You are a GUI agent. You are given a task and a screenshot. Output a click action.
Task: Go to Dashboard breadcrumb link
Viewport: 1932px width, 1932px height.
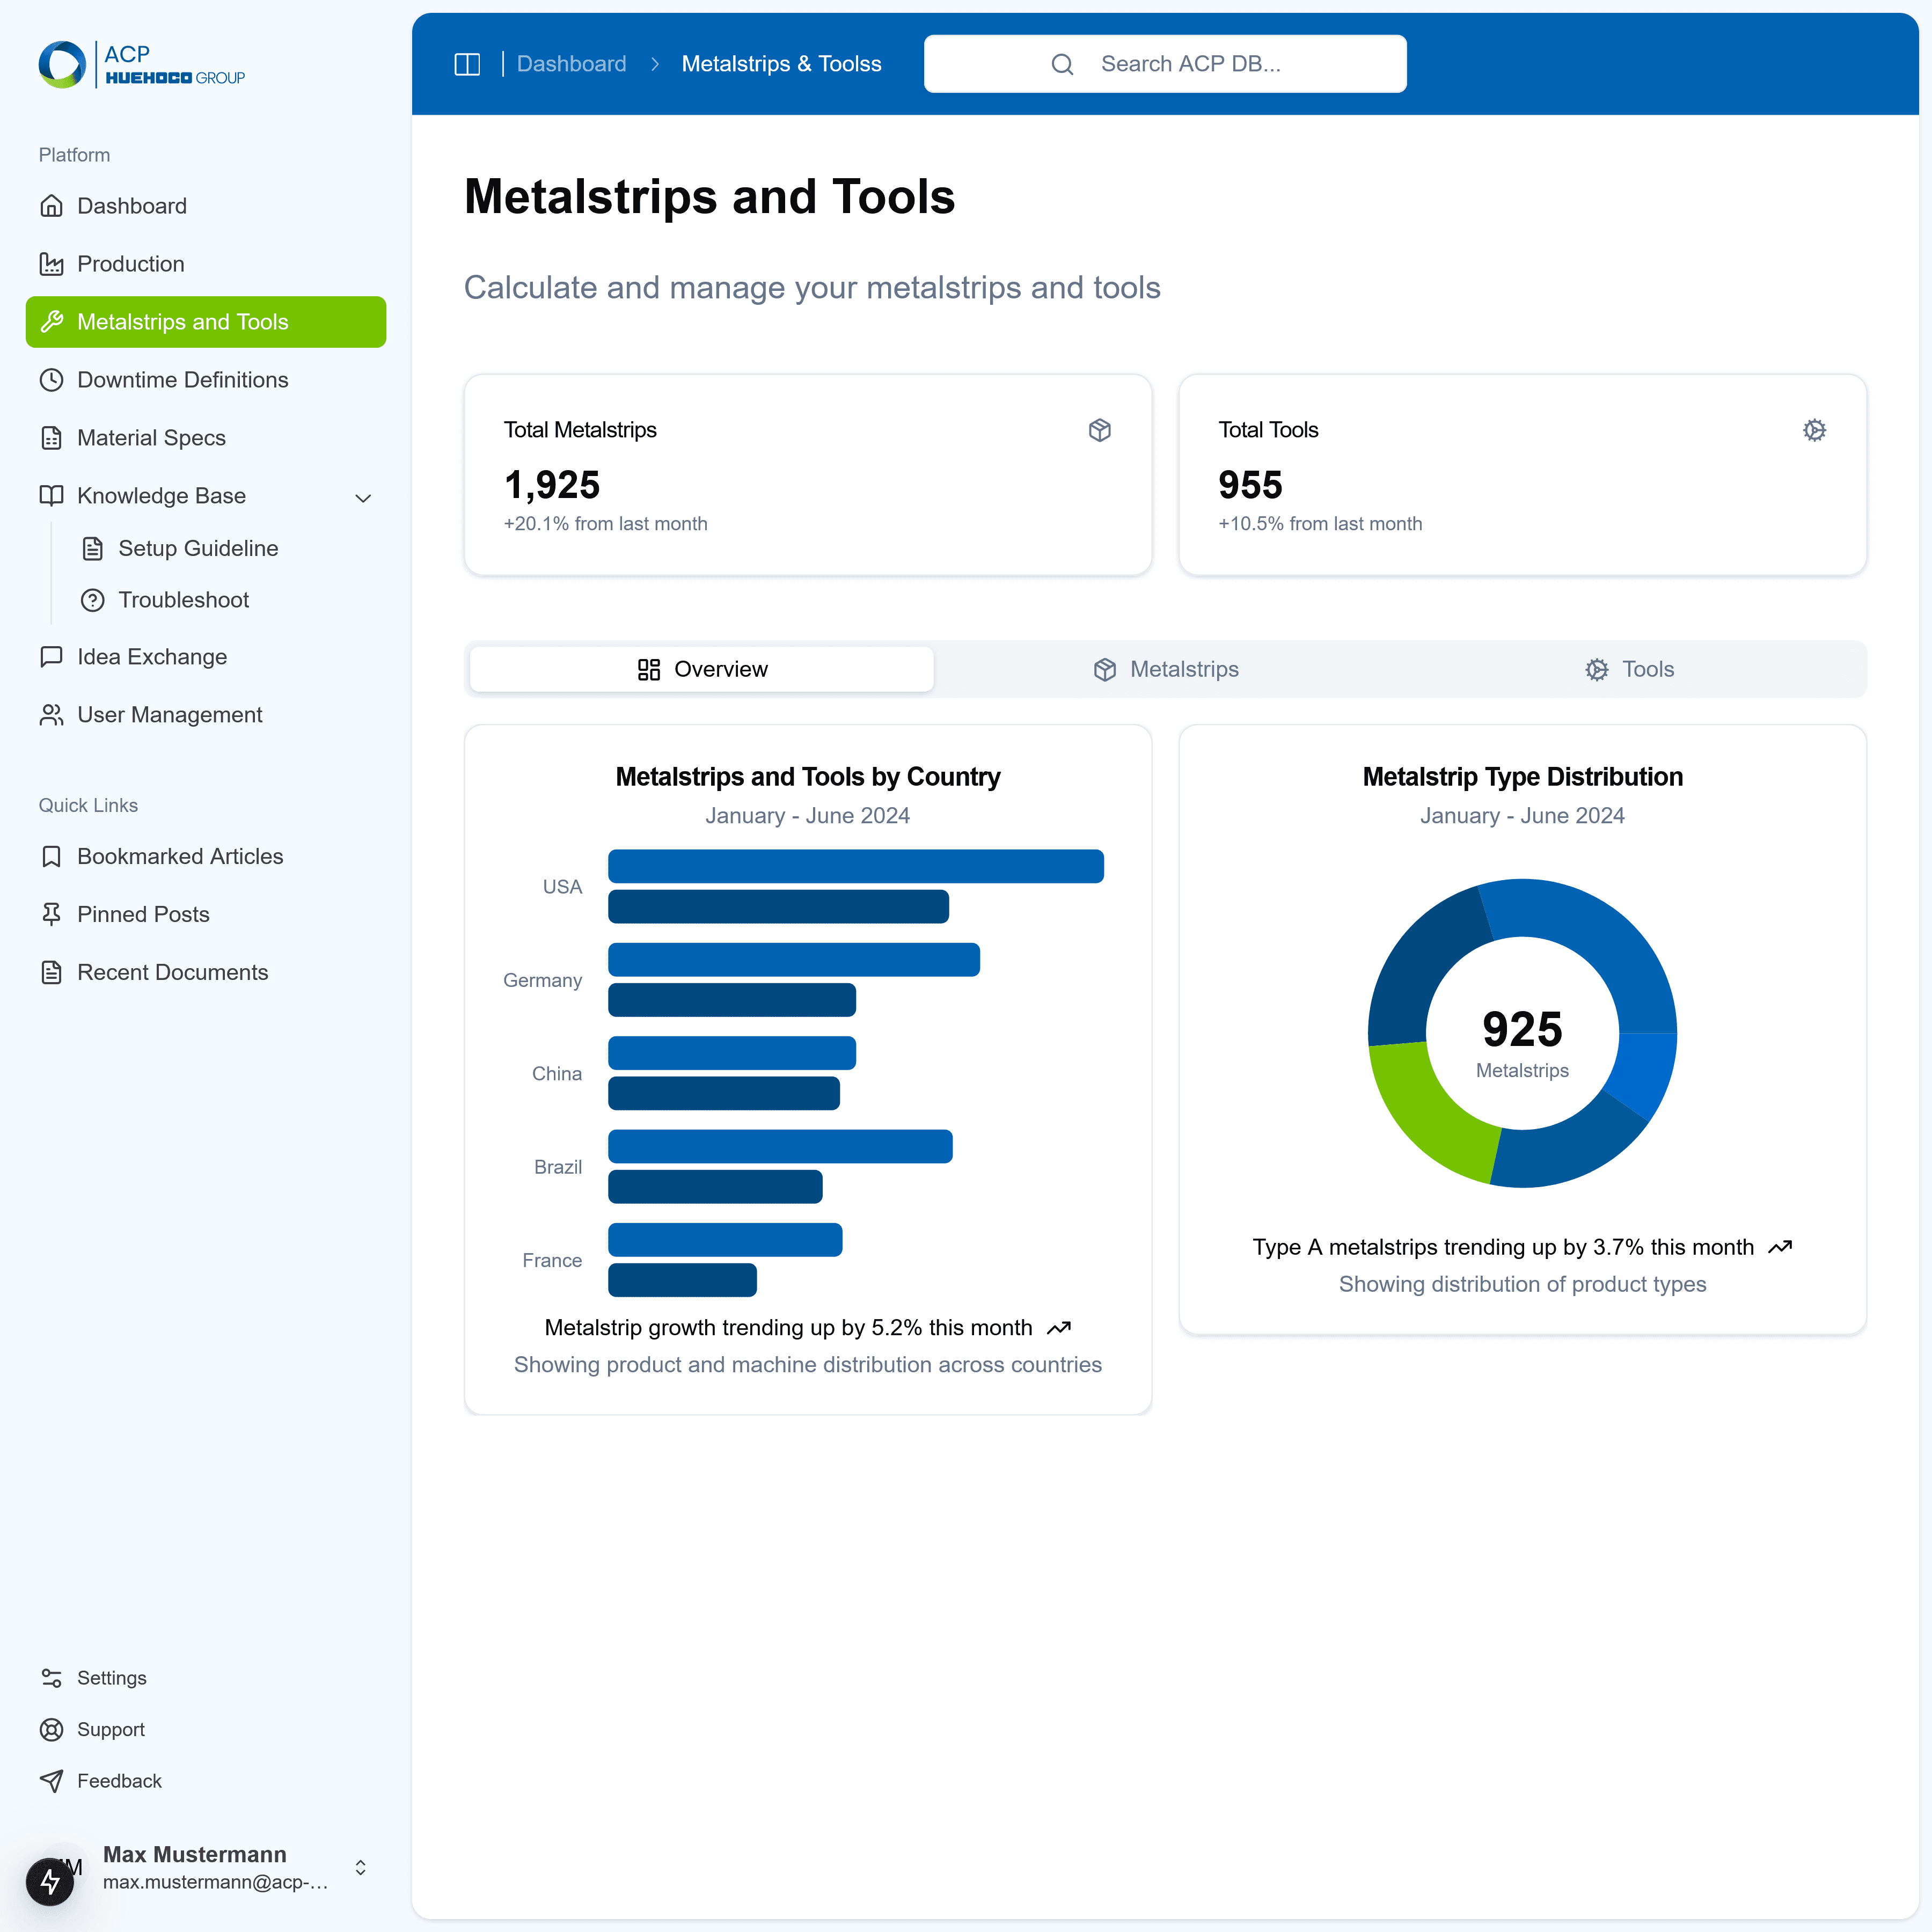tap(571, 64)
